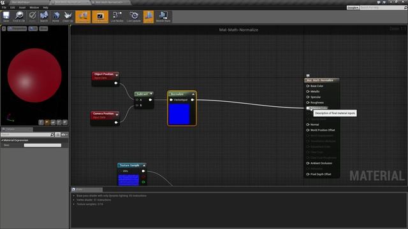408x229 pixels.
Task: Collapse the Normalize node preview arrow
Action: click(193, 94)
